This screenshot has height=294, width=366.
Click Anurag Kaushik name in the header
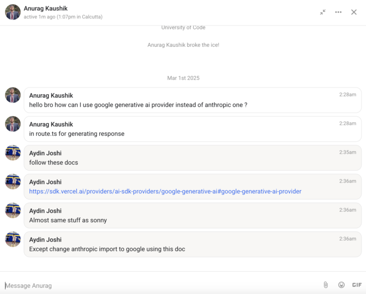tap(46, 9)
